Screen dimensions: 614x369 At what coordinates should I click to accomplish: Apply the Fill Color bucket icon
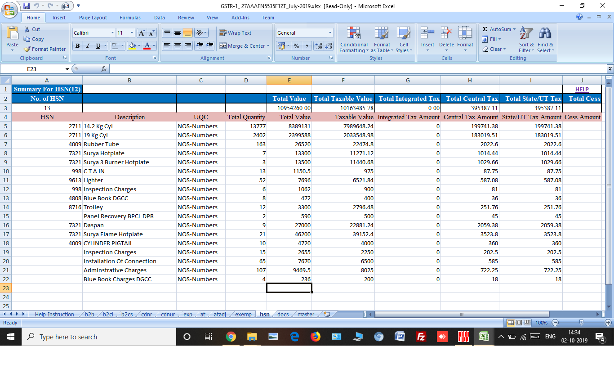coord(133,46)
